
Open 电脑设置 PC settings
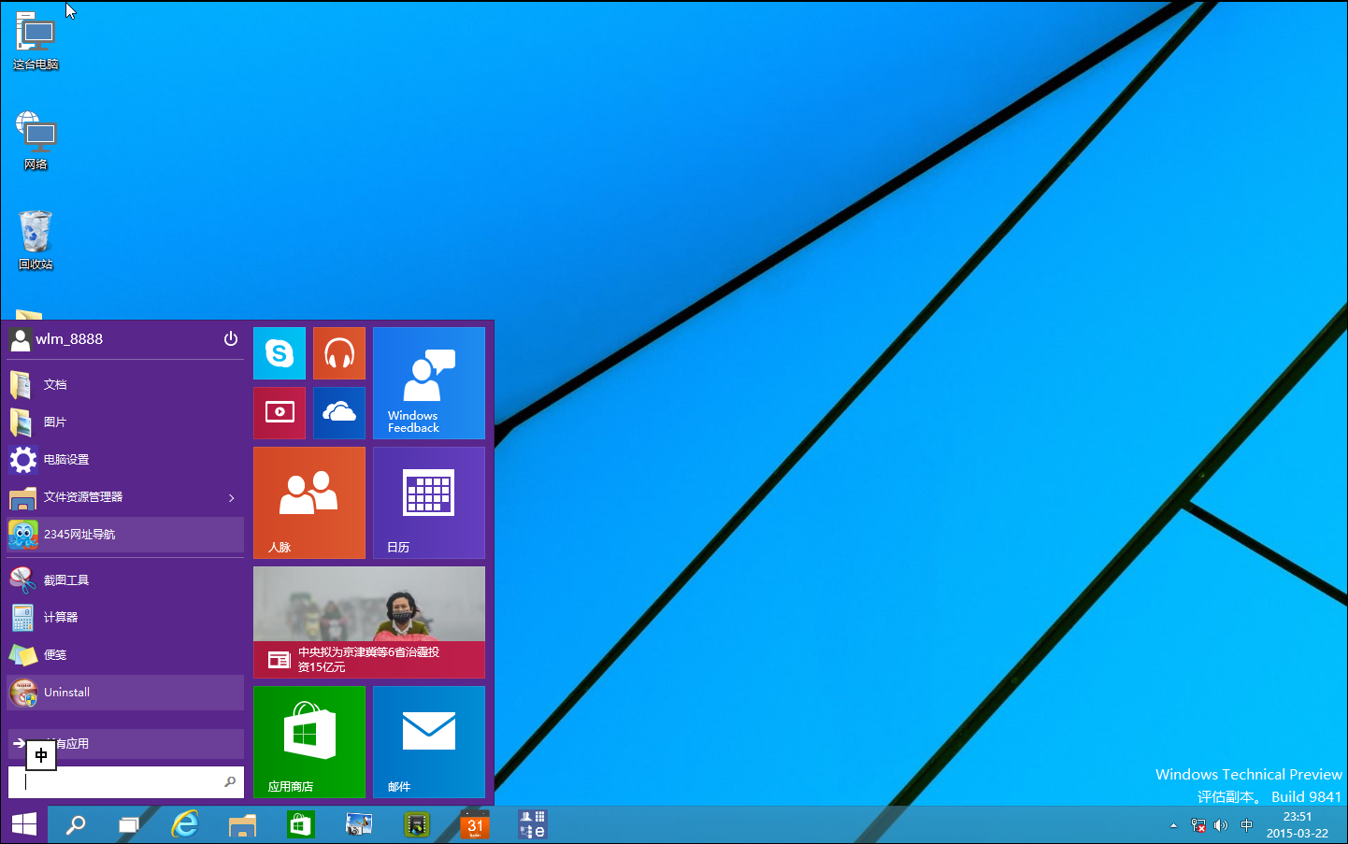point(125,459)
